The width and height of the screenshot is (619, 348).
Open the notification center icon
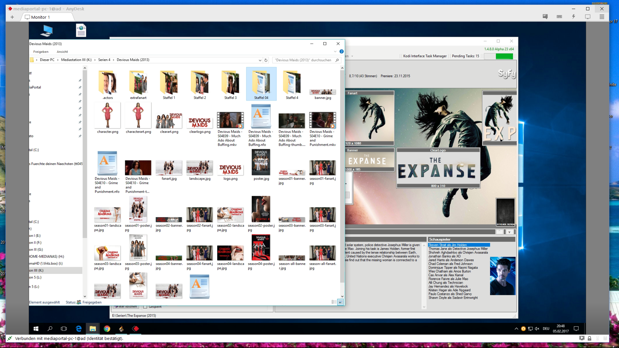pos(576,329)
